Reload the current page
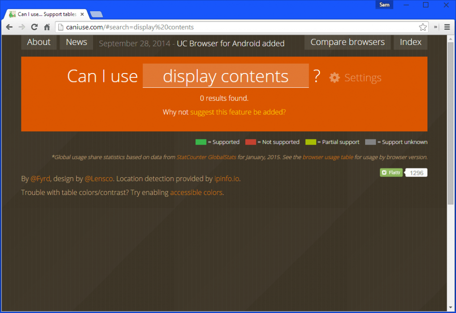 pos(34,27)
